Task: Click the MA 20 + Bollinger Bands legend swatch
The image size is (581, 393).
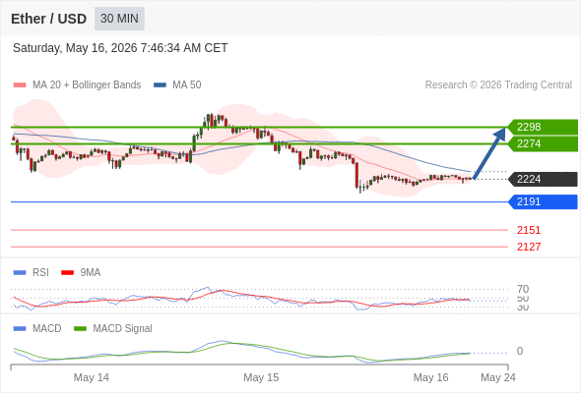Action: (20, 85)
